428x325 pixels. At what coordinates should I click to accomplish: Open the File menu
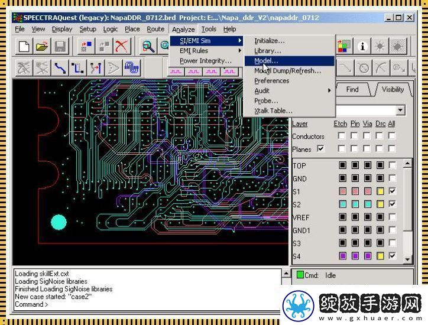pyautogui.click(x=20, y=29)
